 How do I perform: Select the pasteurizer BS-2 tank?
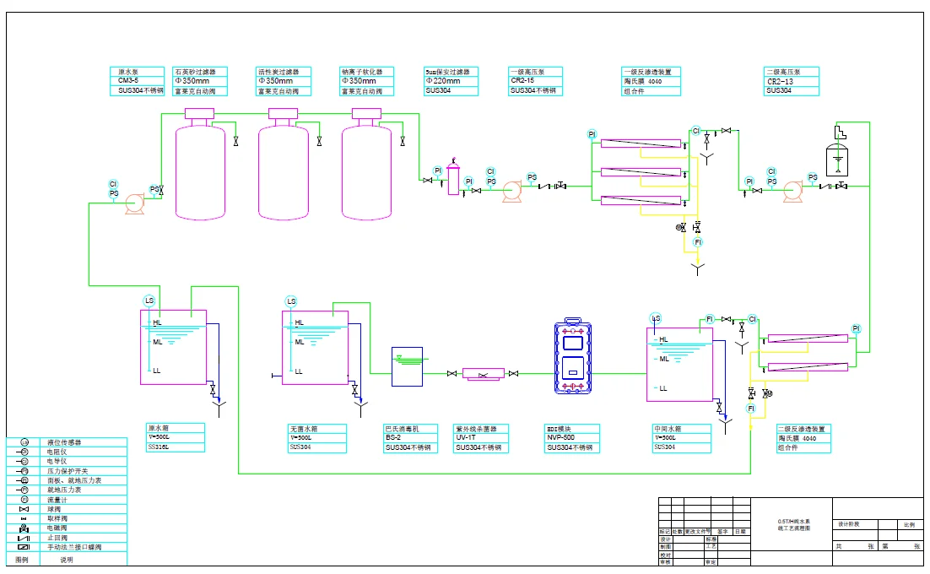408,367
